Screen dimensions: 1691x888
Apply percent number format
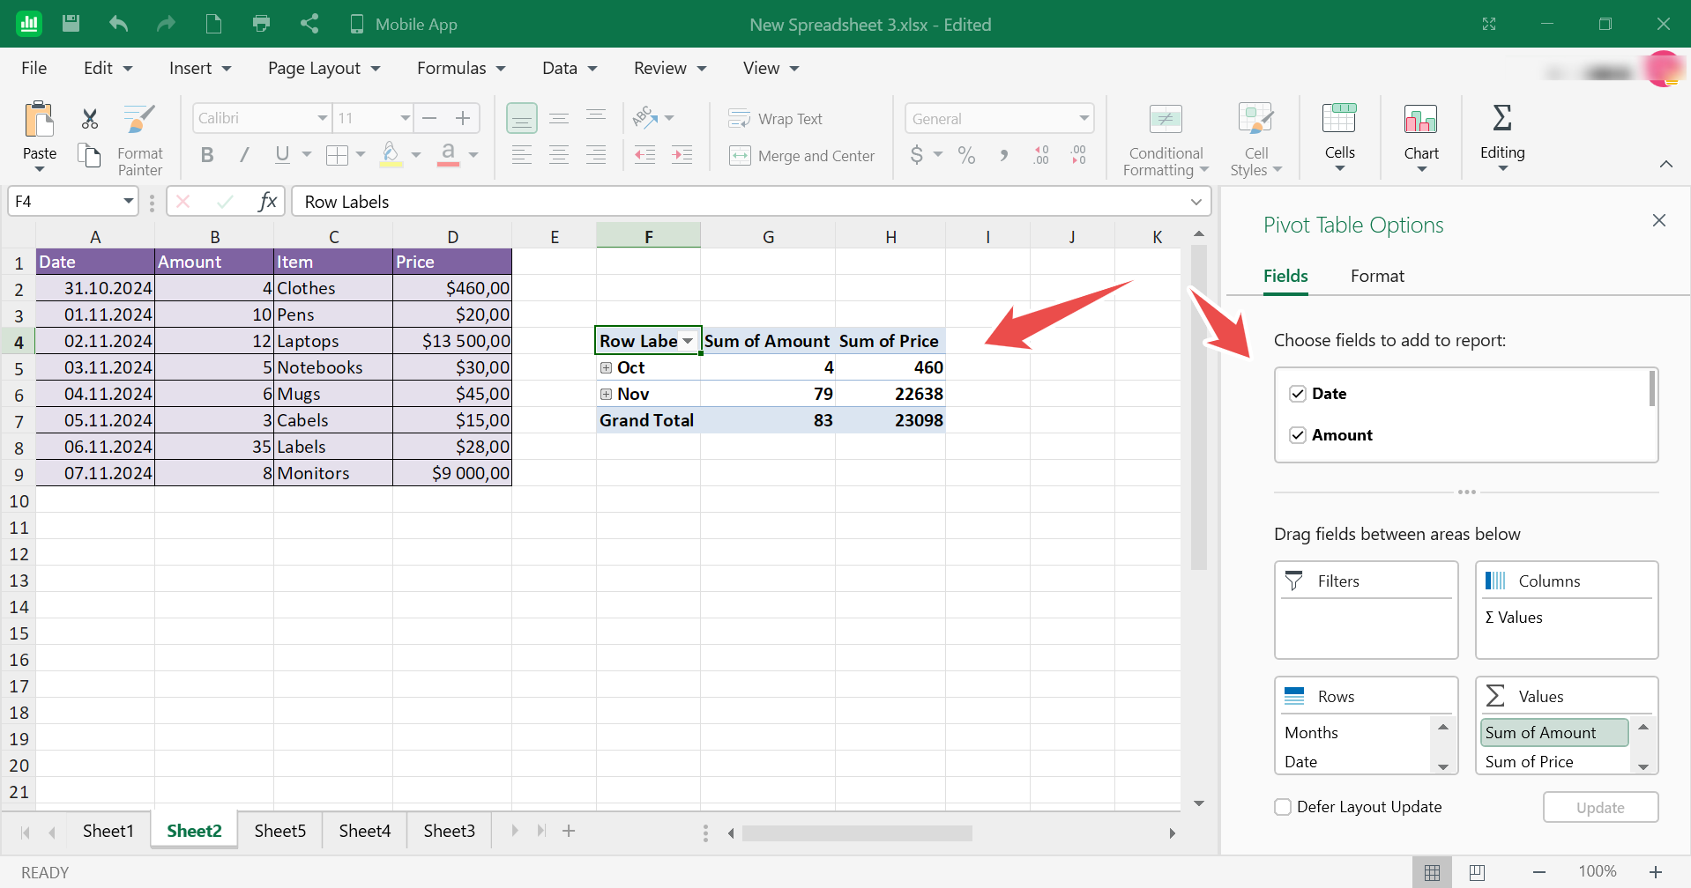pyautogui.click(x=966, y=155)
